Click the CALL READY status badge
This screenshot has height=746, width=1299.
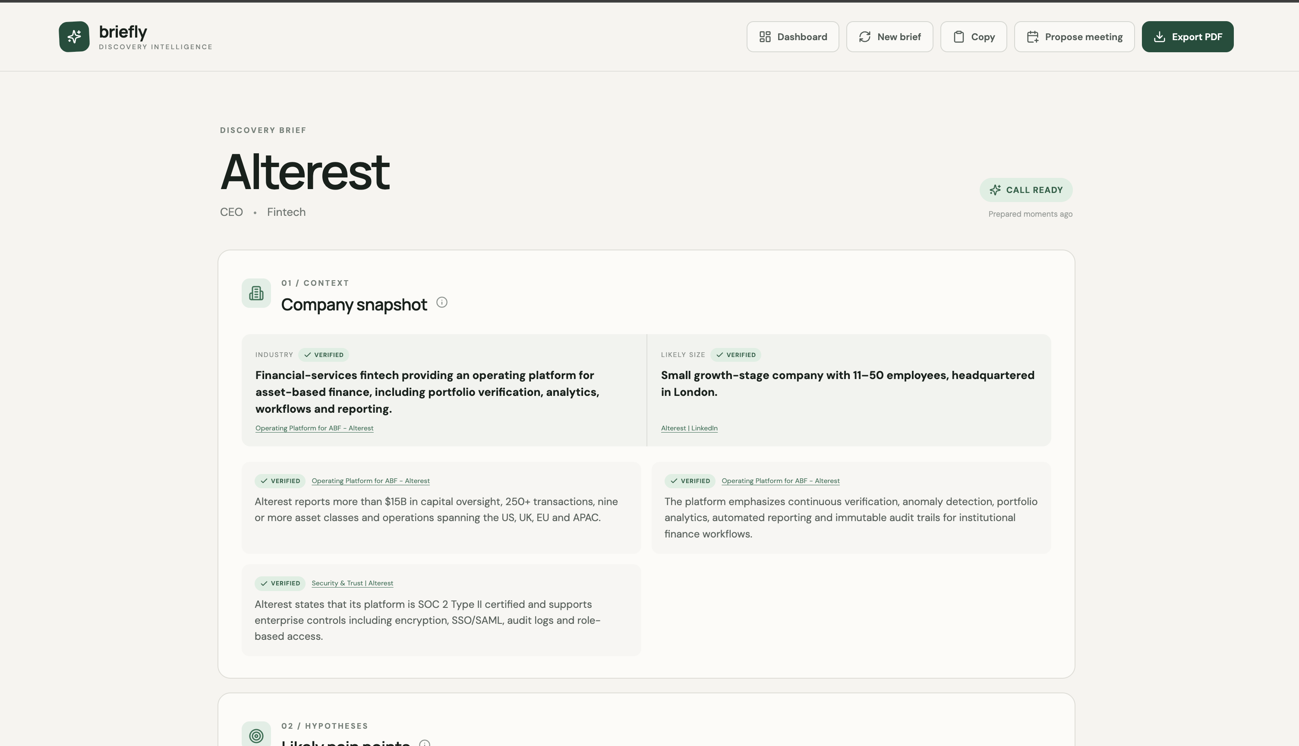click(x=1026, y=190)
